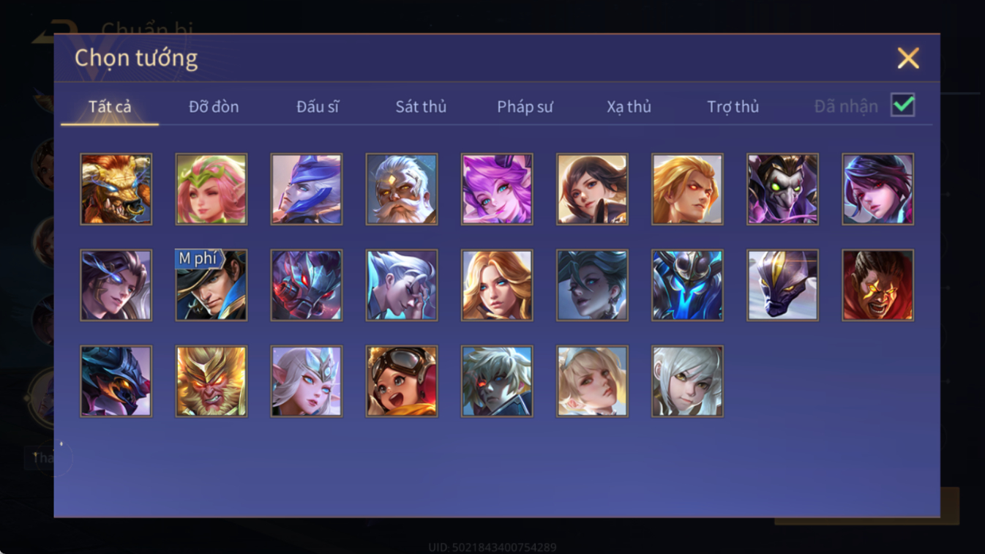
Task: Choose the blue armored knight hero
Action: click(x=687, y=285)
